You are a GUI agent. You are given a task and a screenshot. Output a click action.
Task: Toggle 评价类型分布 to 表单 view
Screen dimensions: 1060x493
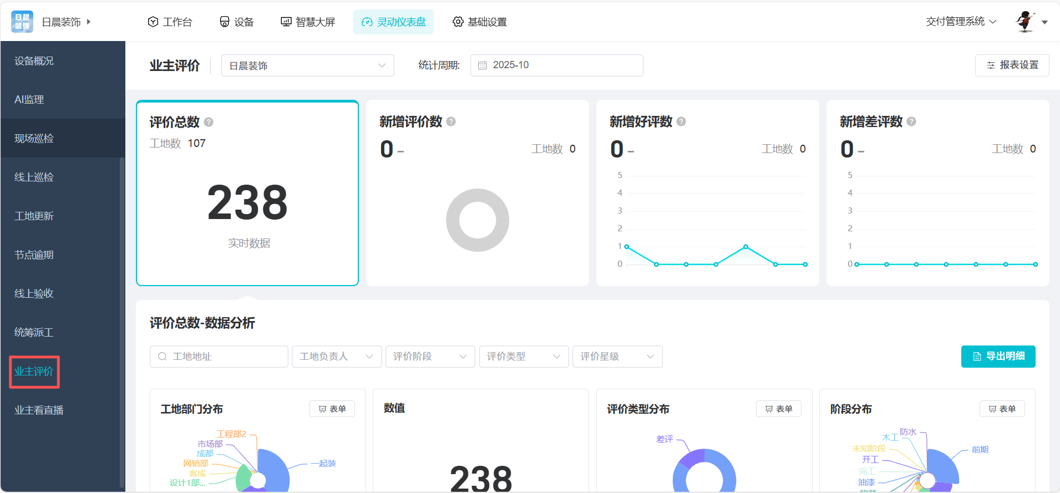click(x=778, y=409)
